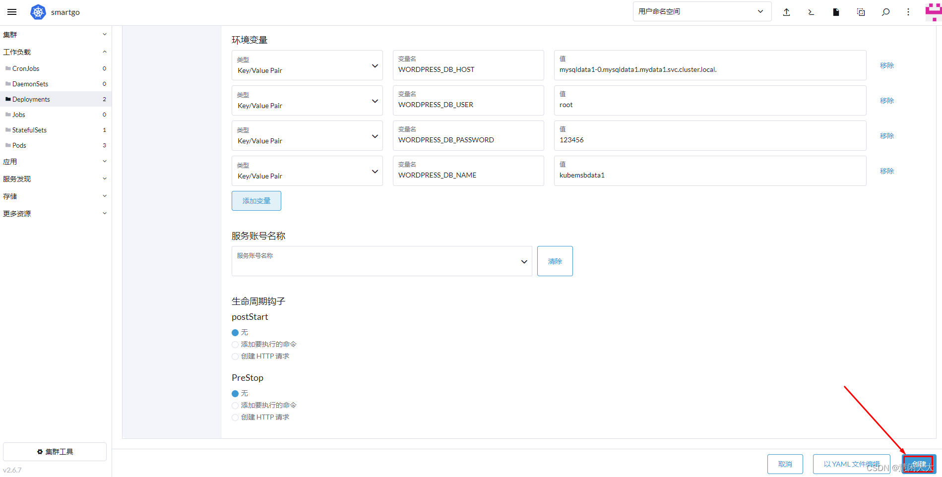Open type dropdown for WORDPRESS_DB_HOST row

[x=307, y=65]
